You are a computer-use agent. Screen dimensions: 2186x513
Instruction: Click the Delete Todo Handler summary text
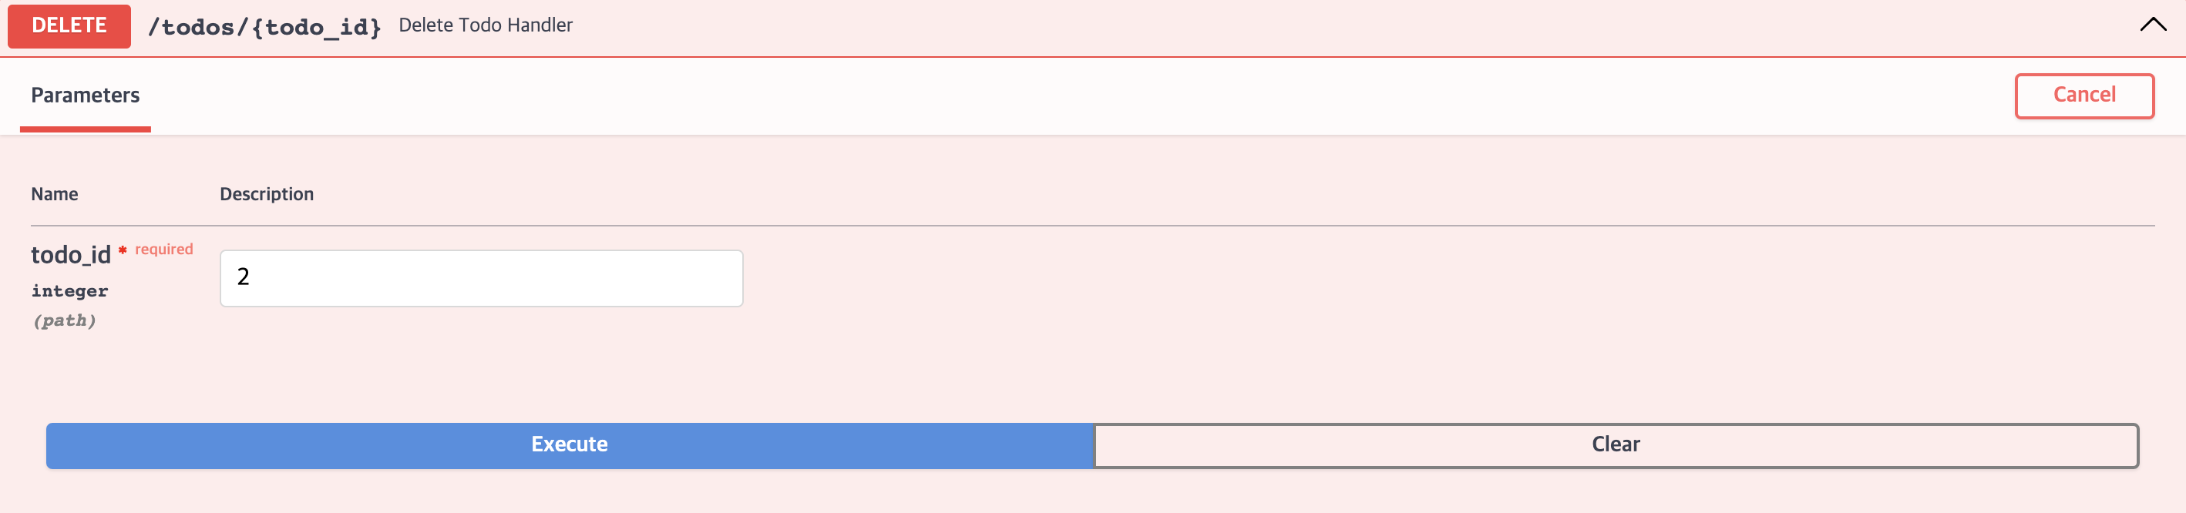486,25
